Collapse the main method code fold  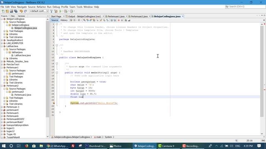pos(57,73)
